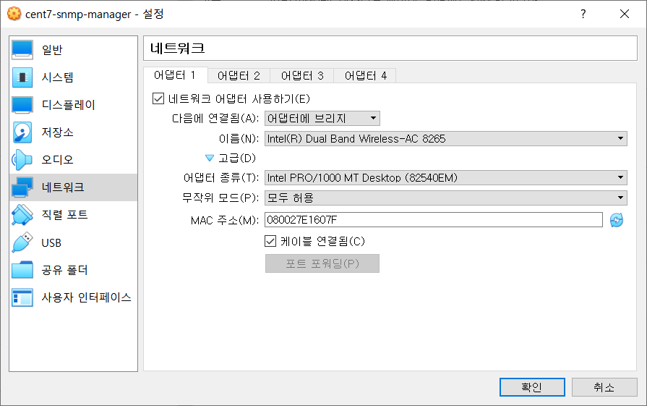Select the 저장소 disk icon
Viewport: 647px width, 406px height.
tap(22, 132)
